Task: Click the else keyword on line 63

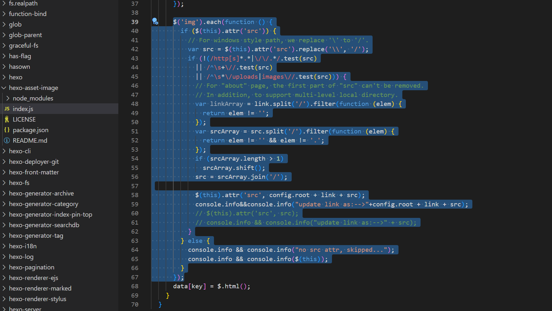Action: click(195, 241)
